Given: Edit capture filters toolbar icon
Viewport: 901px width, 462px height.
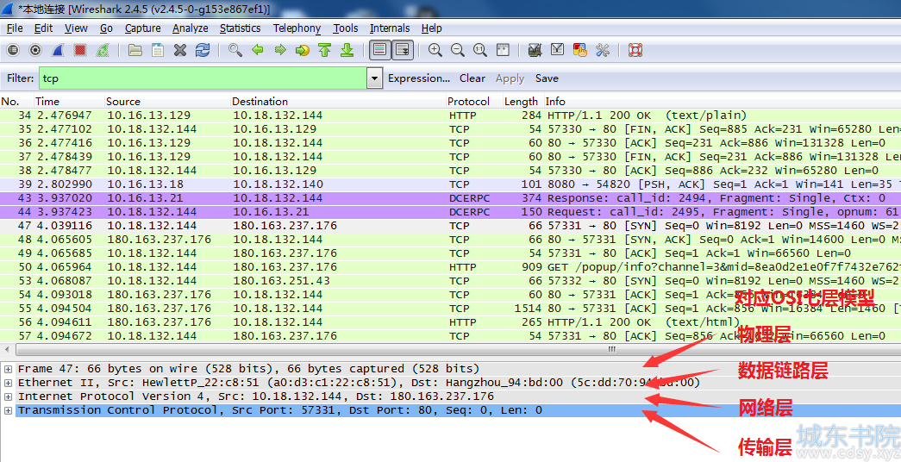Looking at the screenshot, I should click(x=535, y=51).
